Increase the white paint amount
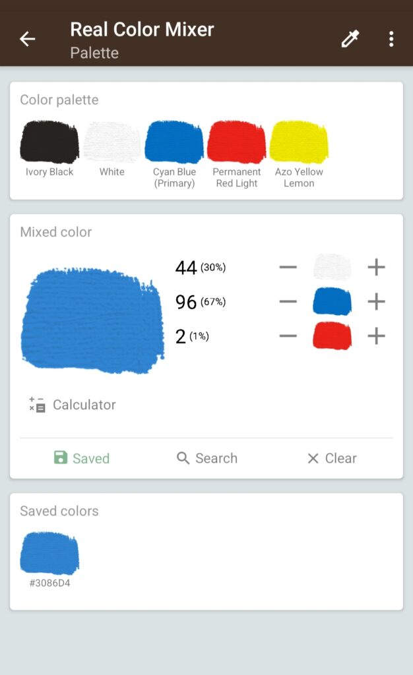Image resolution: width=413 pixels, height=675 pixels. click(376, 267)
